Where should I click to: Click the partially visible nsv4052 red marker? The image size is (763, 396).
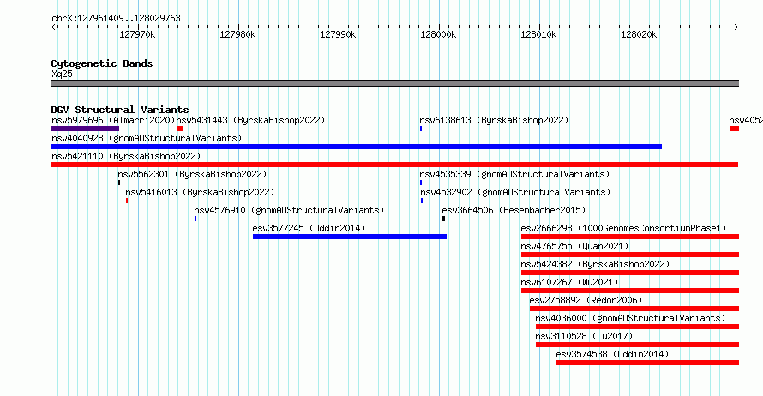click(x=735, y=129)
